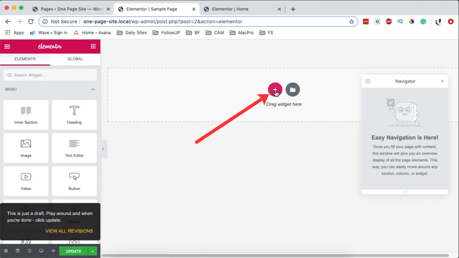Go back in browser history
Screen dimensions: 459x258
(x=8, y=21)
